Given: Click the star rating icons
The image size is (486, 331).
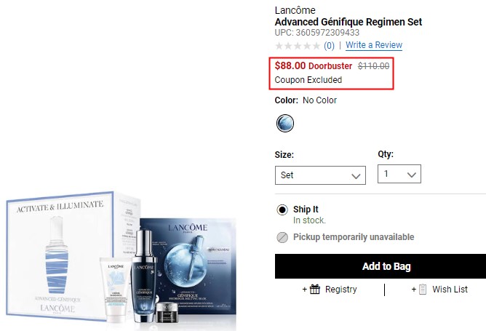Looking at the screenshot, I should click(298, 46).
